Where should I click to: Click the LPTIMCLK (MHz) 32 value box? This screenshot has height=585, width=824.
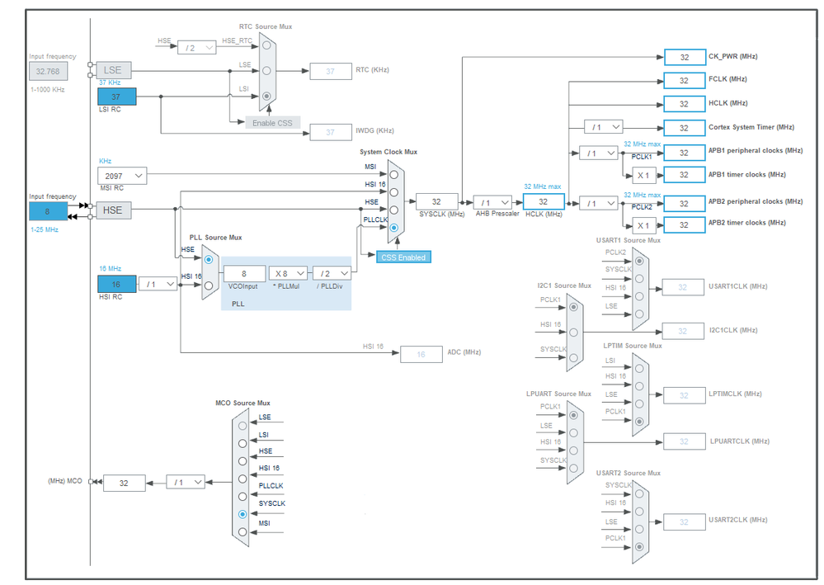(685, 396)
